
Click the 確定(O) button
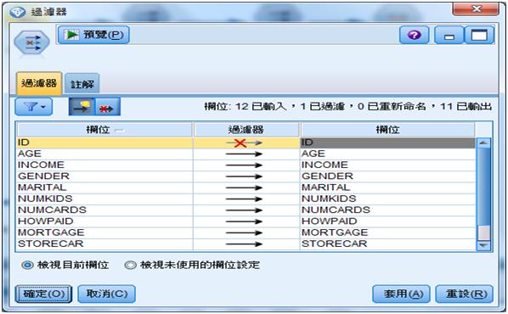click(x=43, y=294)
